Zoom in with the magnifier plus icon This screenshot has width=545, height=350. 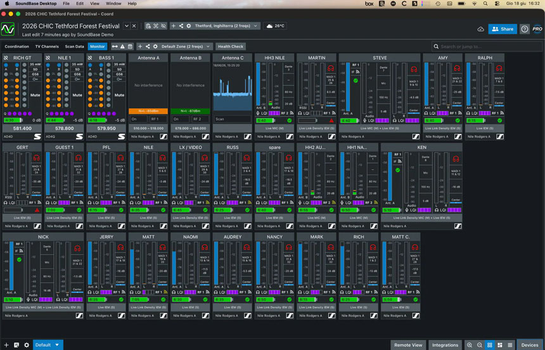(x=470, y=345)
